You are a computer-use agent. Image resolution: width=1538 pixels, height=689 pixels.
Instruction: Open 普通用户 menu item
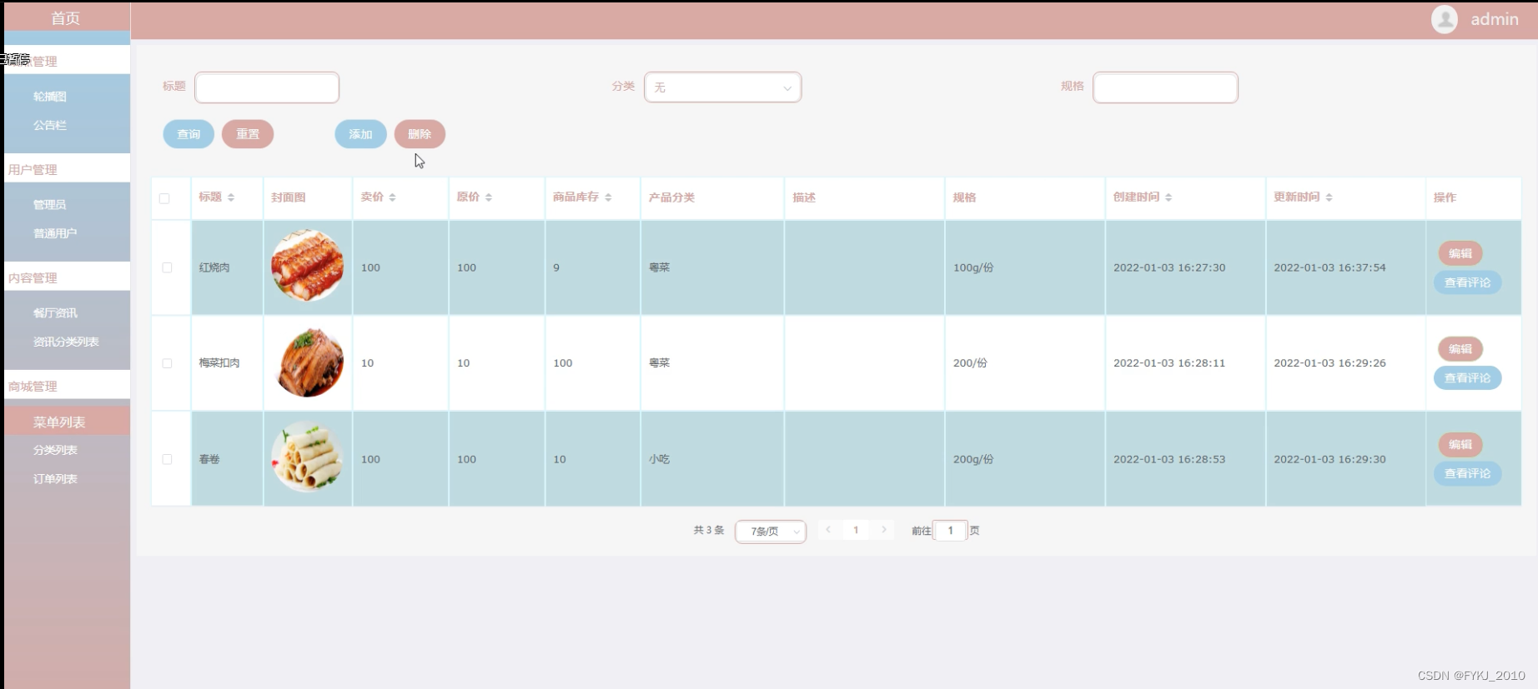point(55,234)
